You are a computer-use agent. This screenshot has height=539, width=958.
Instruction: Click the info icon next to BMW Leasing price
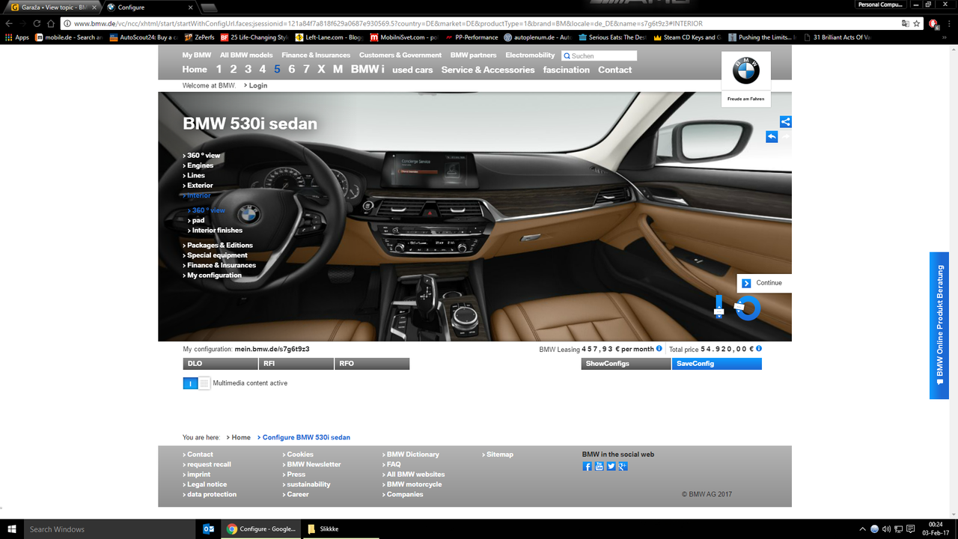click(x=658, y=349)
